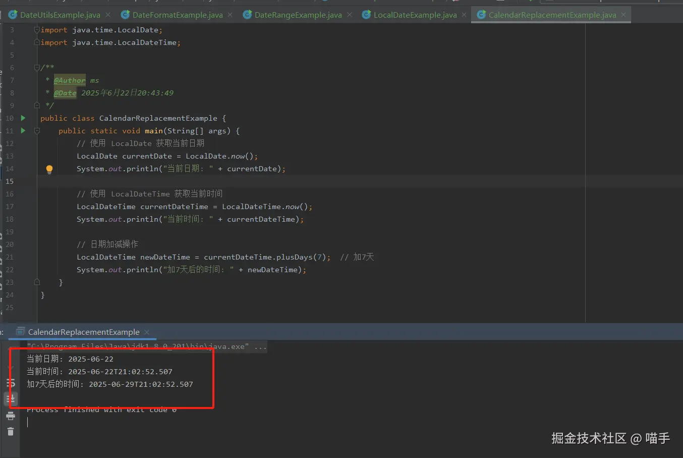
Task: Run main method from line 11 gutter arrow
Action: pos(23,131)
